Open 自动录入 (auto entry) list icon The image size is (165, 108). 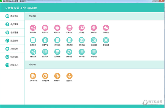(x=45, y=52)
